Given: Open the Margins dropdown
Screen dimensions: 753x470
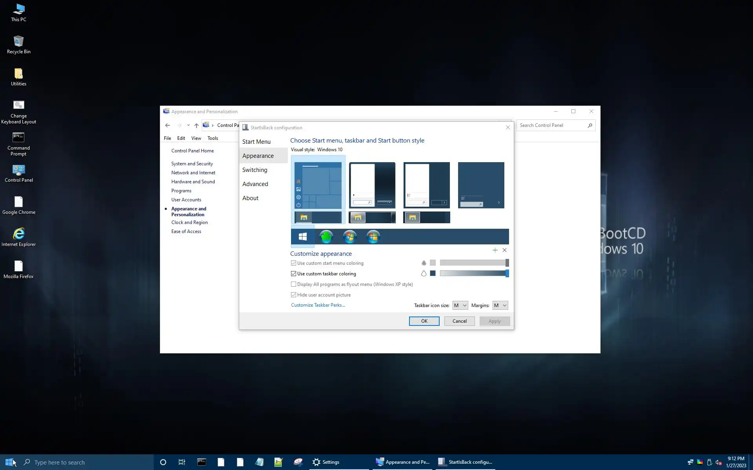Looking at the screenshot, I should click(x=500, y=305).
